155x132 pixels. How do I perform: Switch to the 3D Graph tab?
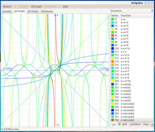click(x=33, y=11)
